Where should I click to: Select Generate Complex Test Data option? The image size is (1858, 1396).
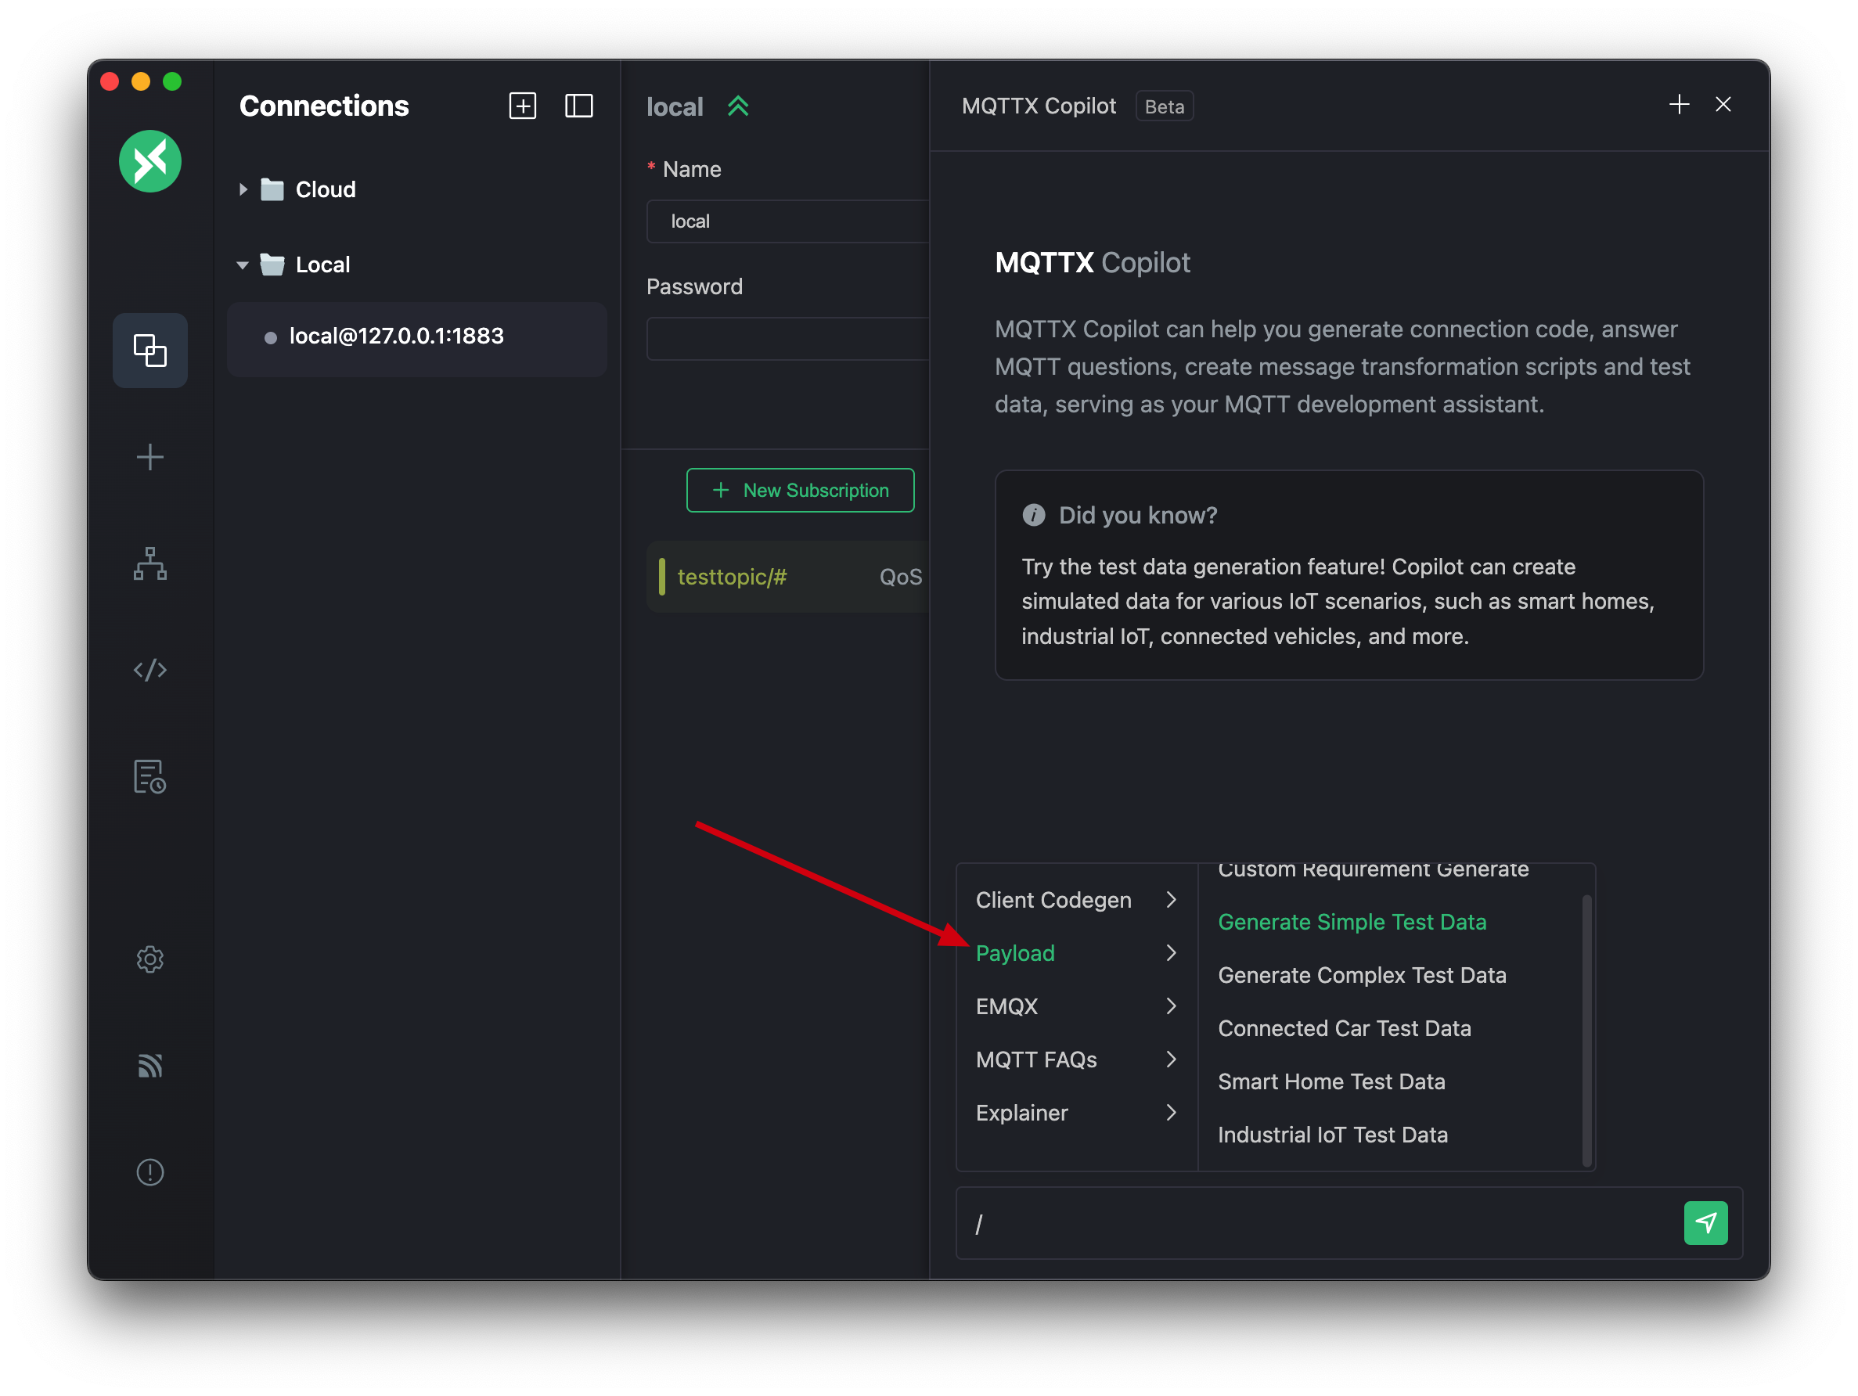tap(1362, 975)
